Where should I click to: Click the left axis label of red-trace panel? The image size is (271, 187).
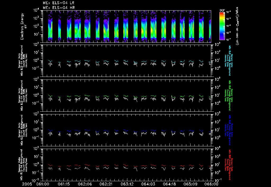click(23, 165)
